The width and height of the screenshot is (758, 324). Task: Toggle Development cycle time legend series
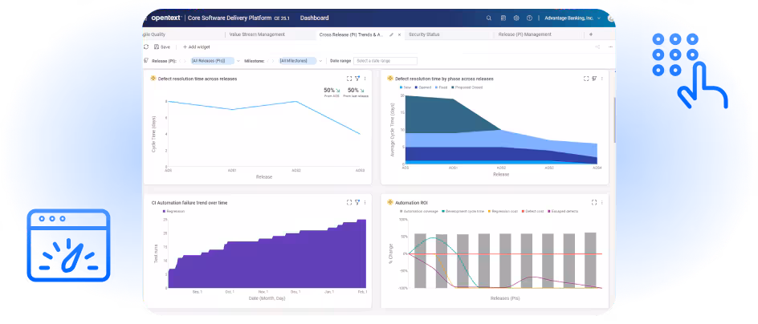[x=463, y=211]
